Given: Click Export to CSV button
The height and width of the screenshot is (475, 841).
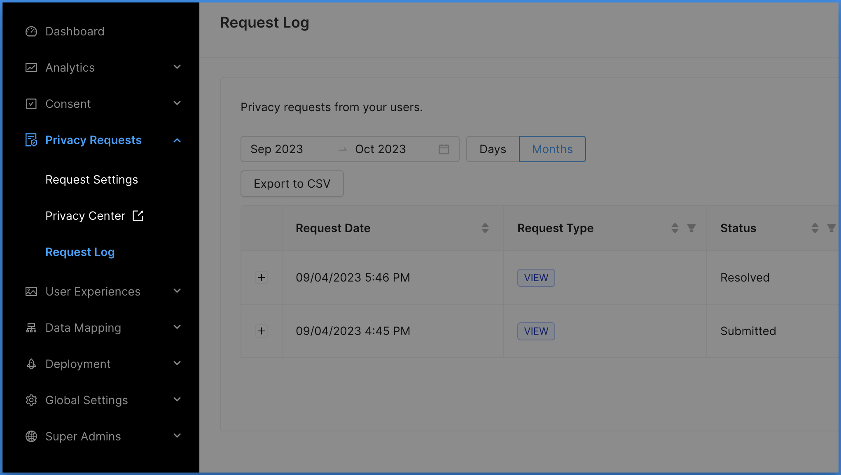Looking at the screenshot, I should point(292,184).
